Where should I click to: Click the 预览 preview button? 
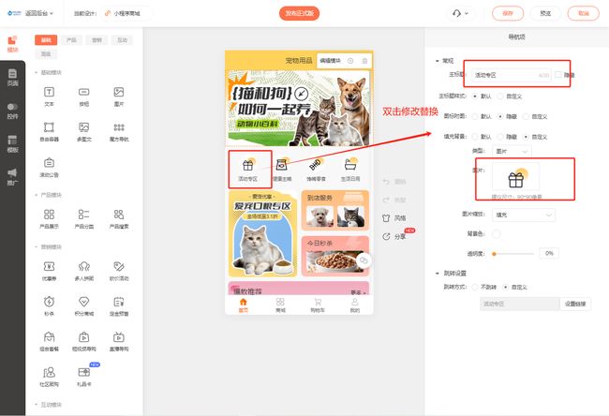click(x=545, y=13)
